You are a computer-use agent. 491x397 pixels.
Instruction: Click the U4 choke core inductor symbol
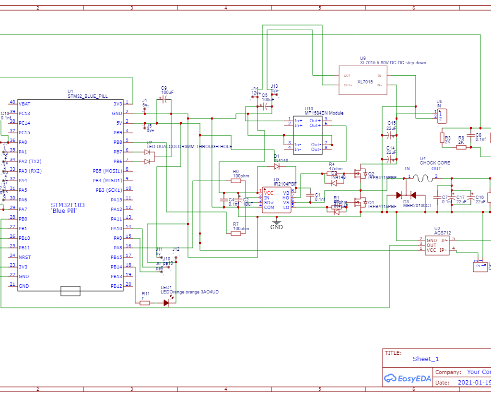pos(423,178)
